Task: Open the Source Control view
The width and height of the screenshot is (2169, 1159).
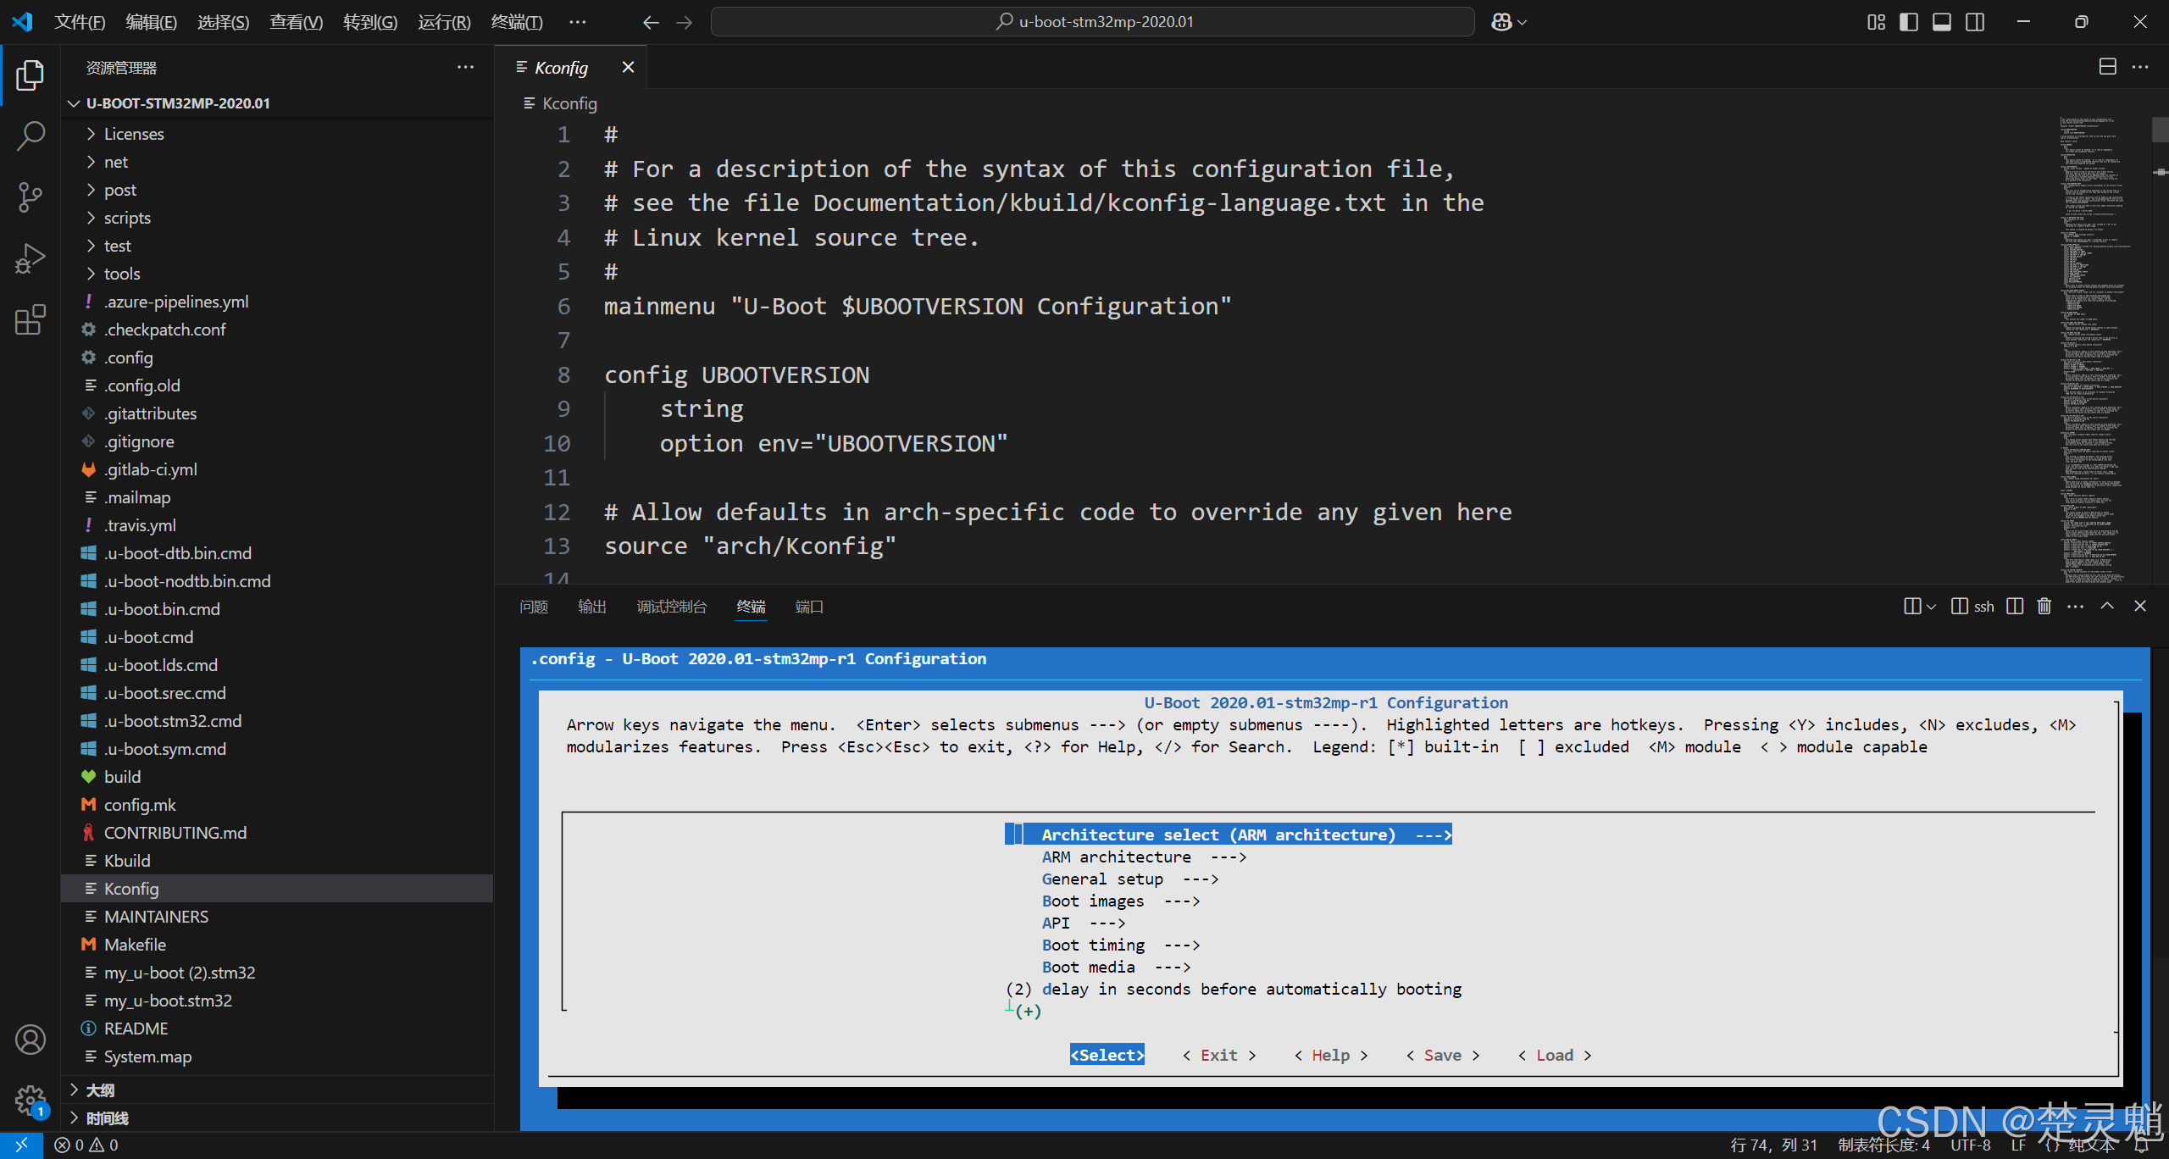Action: pyautogui.click(x=31, y=197)
